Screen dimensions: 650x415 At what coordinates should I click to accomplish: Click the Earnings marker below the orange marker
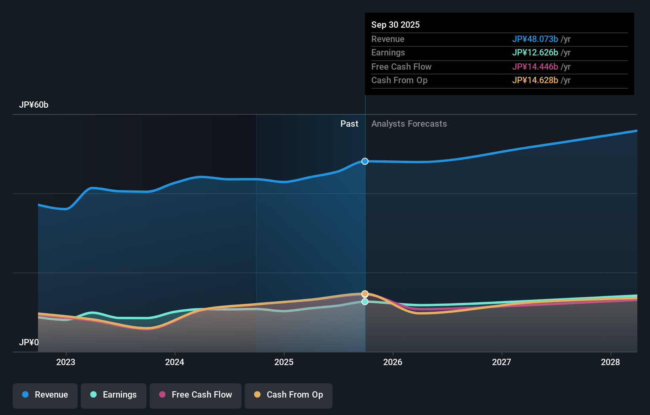365,302
